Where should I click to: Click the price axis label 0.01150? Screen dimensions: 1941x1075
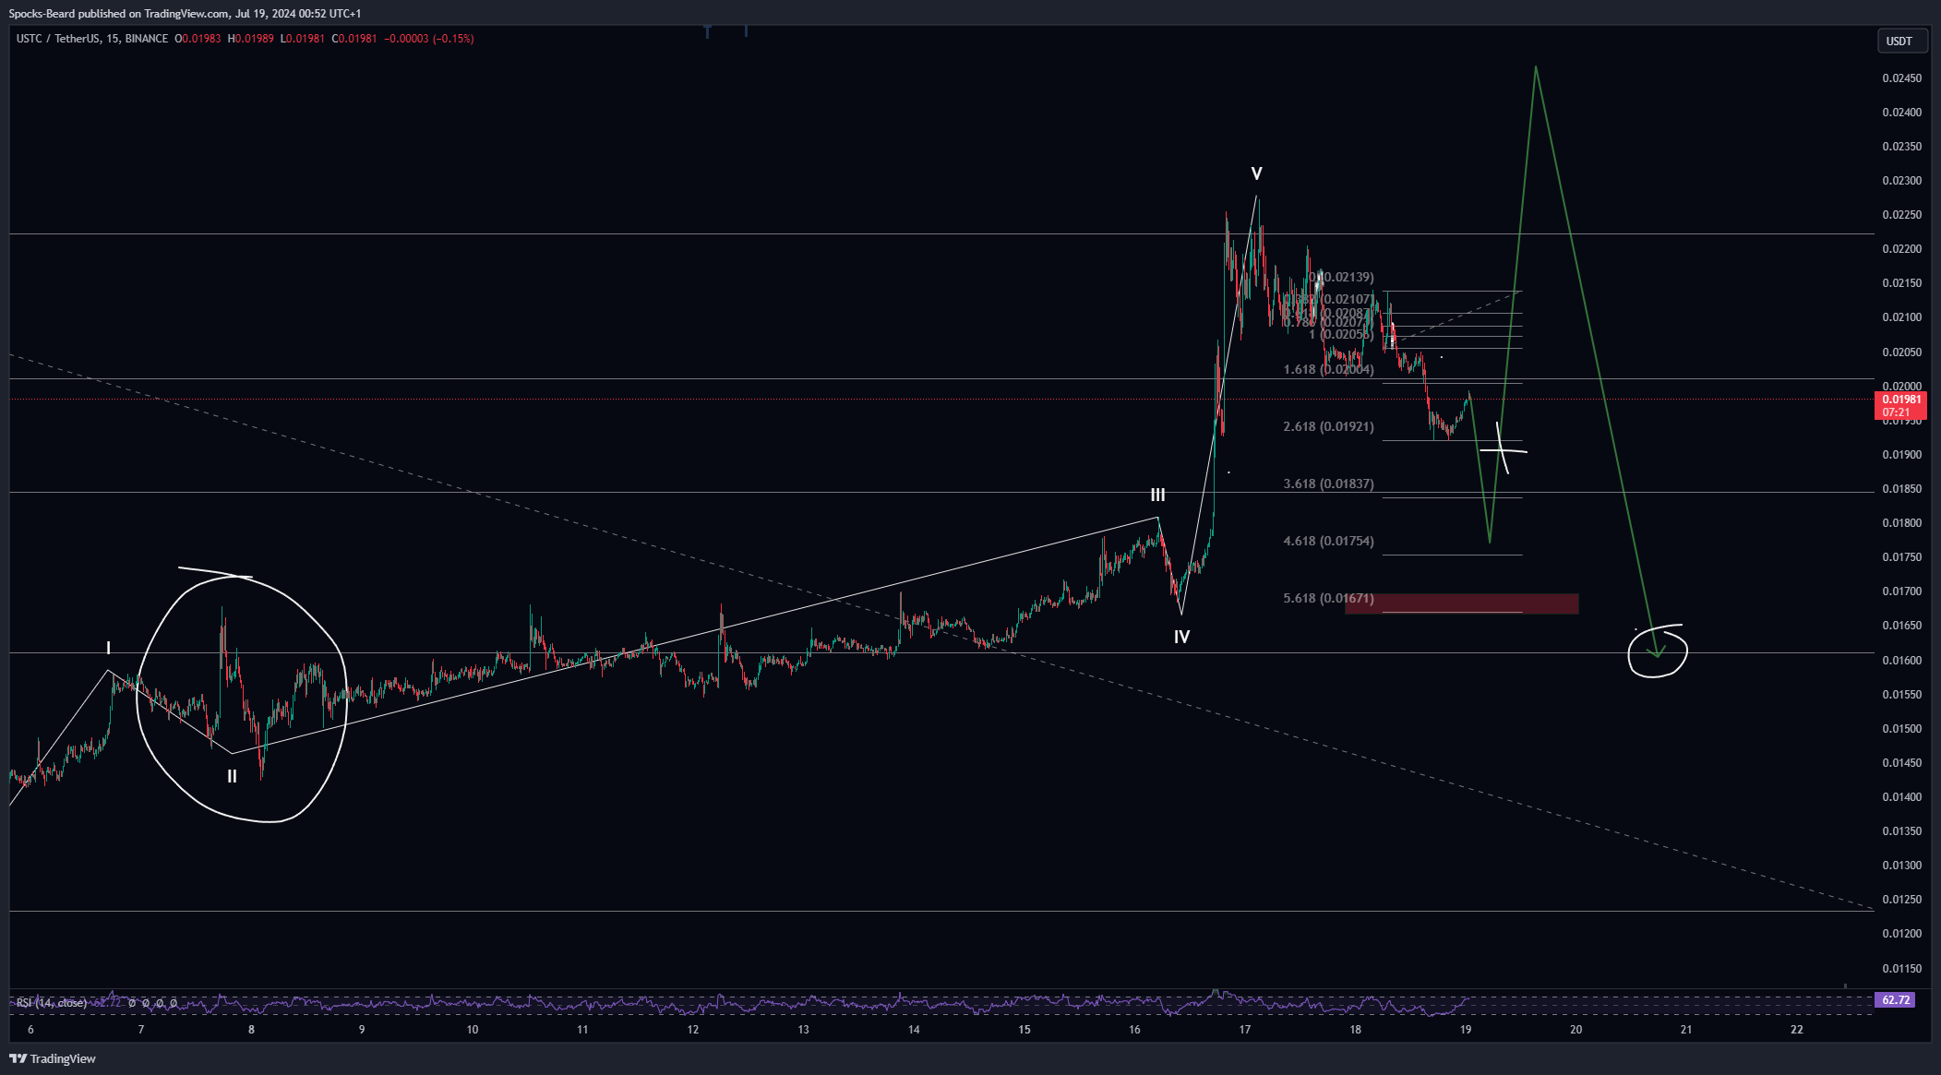click(1902, 969)
